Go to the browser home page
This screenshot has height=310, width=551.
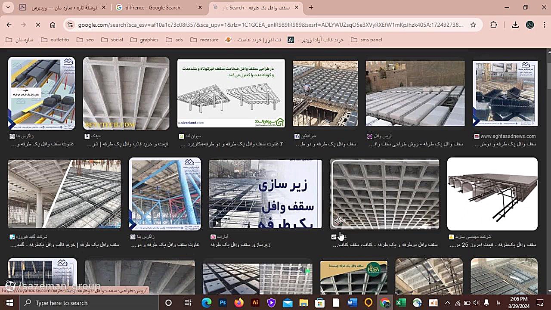pyautogui.click(x=53, y=25)
